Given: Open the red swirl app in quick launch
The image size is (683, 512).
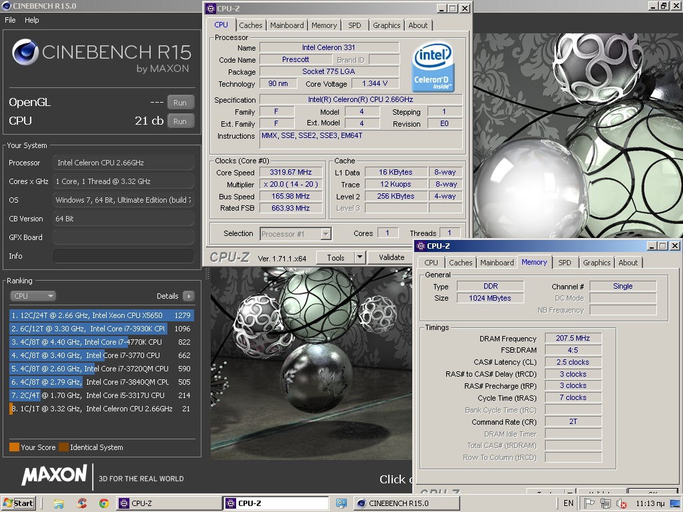Looking at the screenshot, I should click(81, 504).
